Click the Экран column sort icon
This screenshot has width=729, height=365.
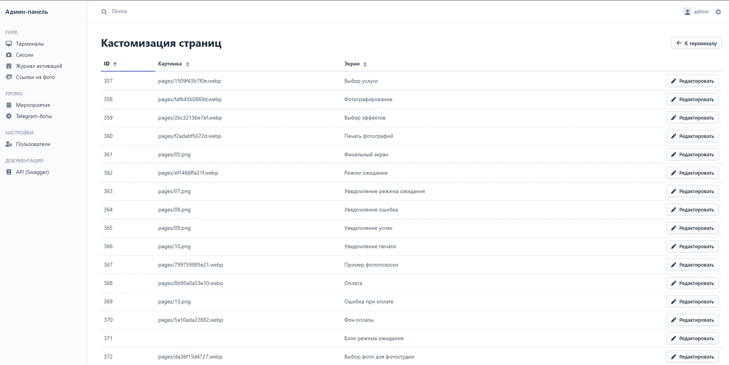point(365,64)
